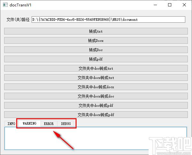The width and height of the screenshot is (192, 155).
Task: Click the file path input field
Action: (108, 19)
